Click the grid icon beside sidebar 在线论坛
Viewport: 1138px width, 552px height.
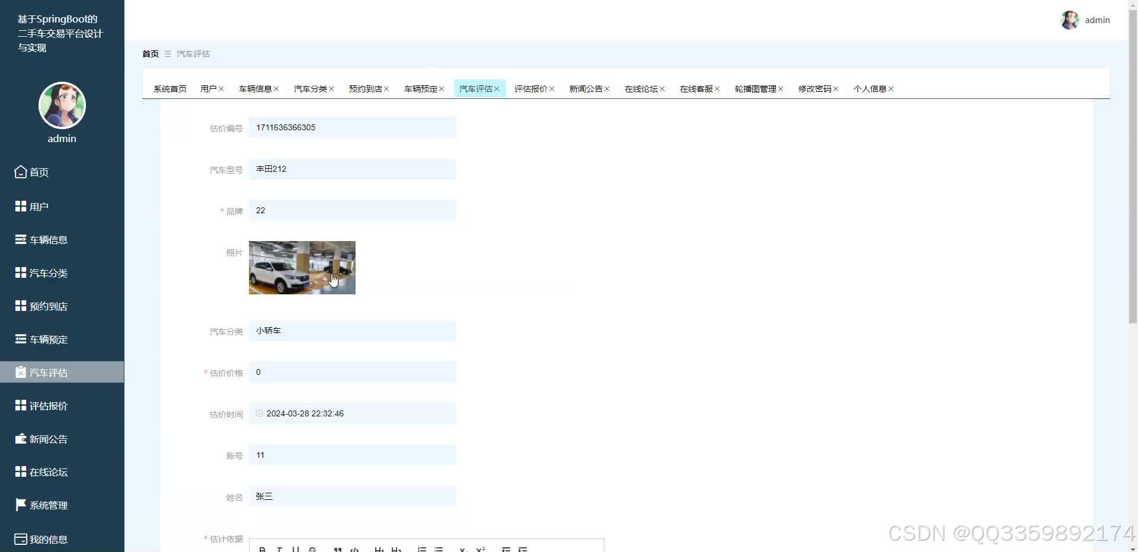pyautogui.click(x=21, y=471)
